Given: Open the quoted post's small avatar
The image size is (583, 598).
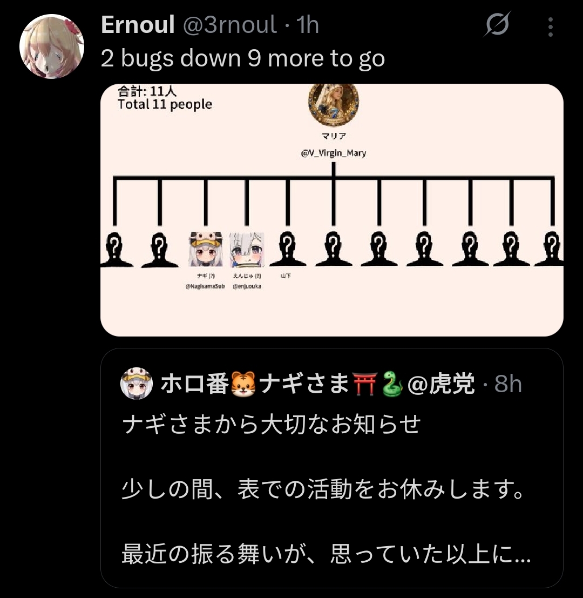Looking at the screenshot, I should pyautogui.click(x=137, y=384).
